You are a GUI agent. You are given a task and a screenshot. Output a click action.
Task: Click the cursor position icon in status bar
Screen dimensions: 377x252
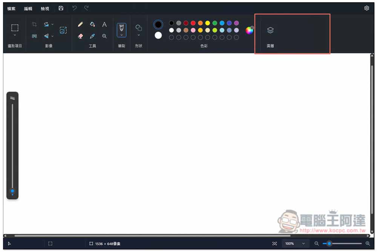9,244
